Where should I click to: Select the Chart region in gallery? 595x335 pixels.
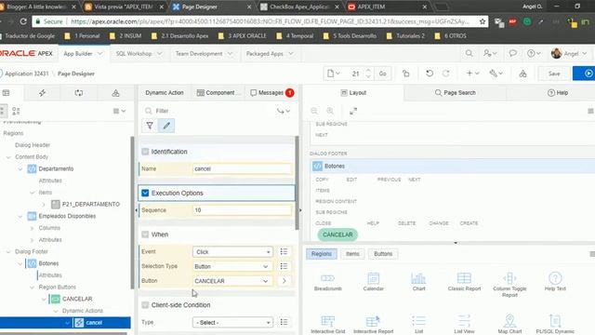point(418,281)
